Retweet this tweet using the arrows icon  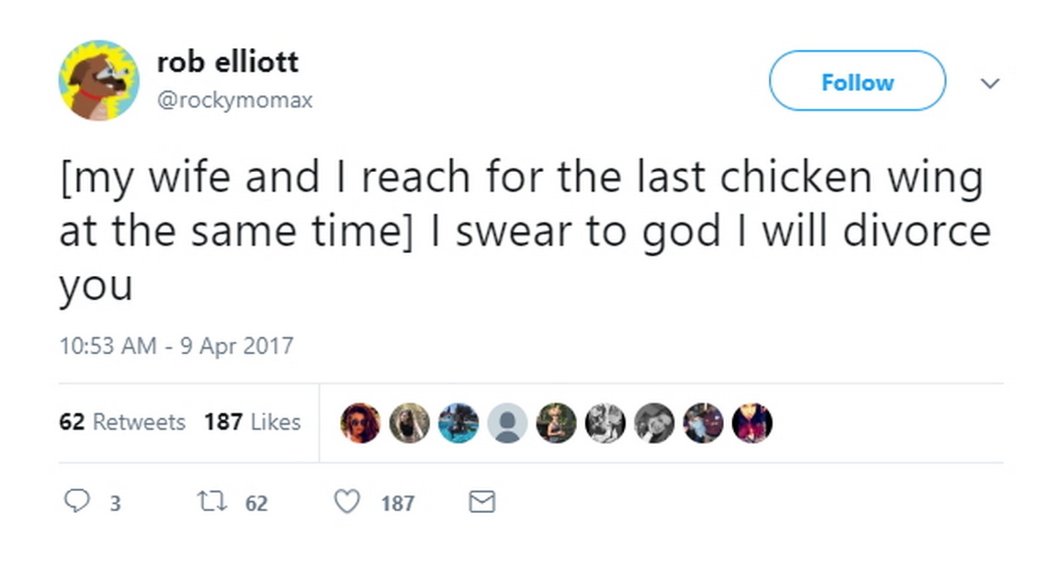click(212, 501)
